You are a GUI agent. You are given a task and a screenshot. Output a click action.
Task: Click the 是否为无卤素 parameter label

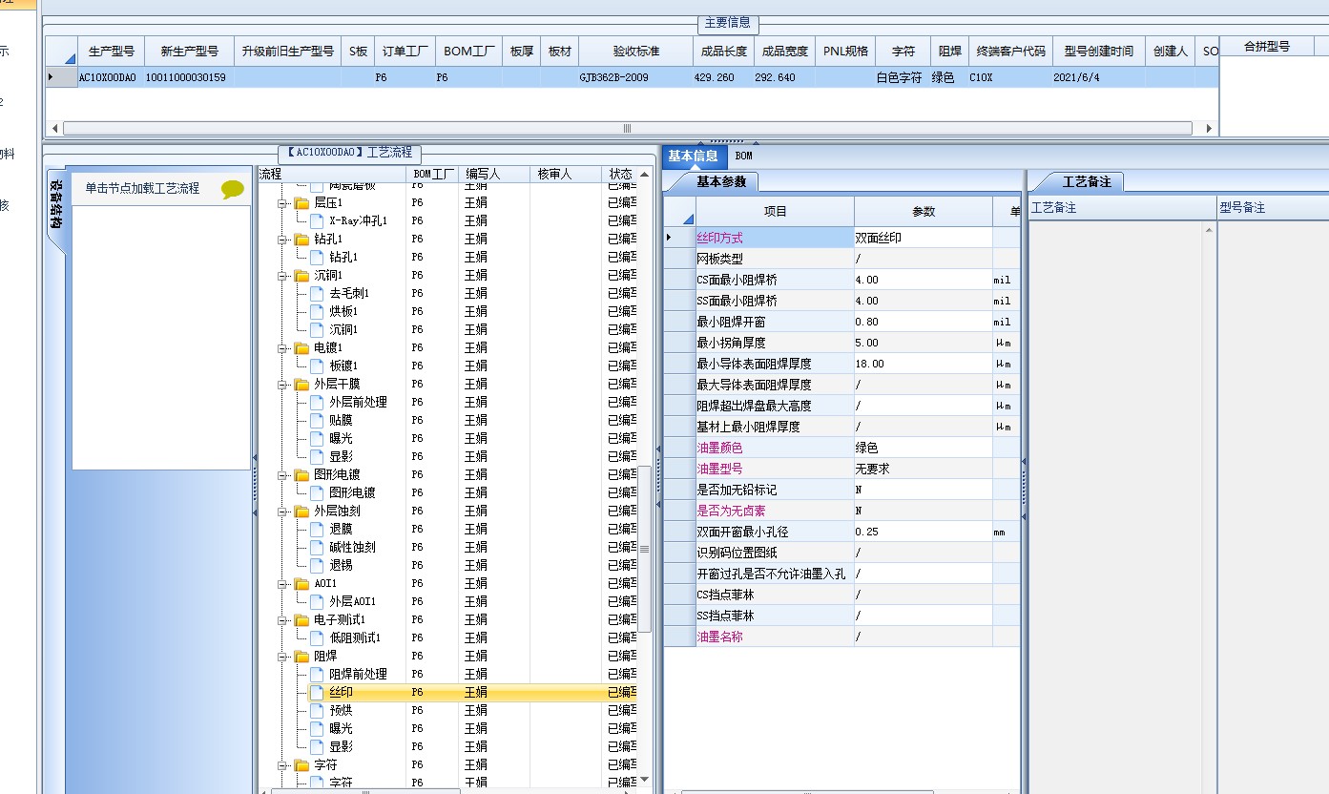tap(732, 511)
